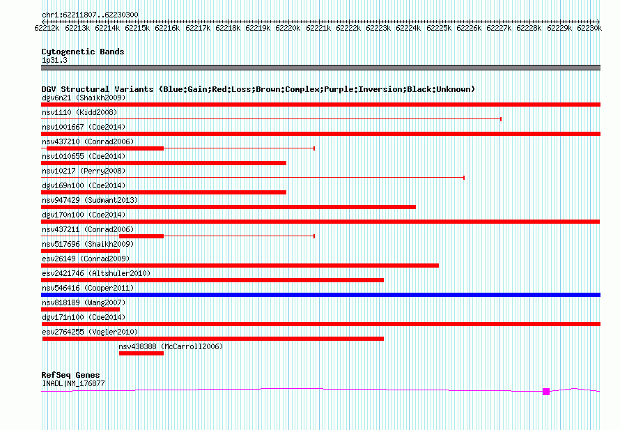Select nsv818189 (Wang2007) label
The image size is (620, 430).
pyautogui.click(x=84, y=302)
